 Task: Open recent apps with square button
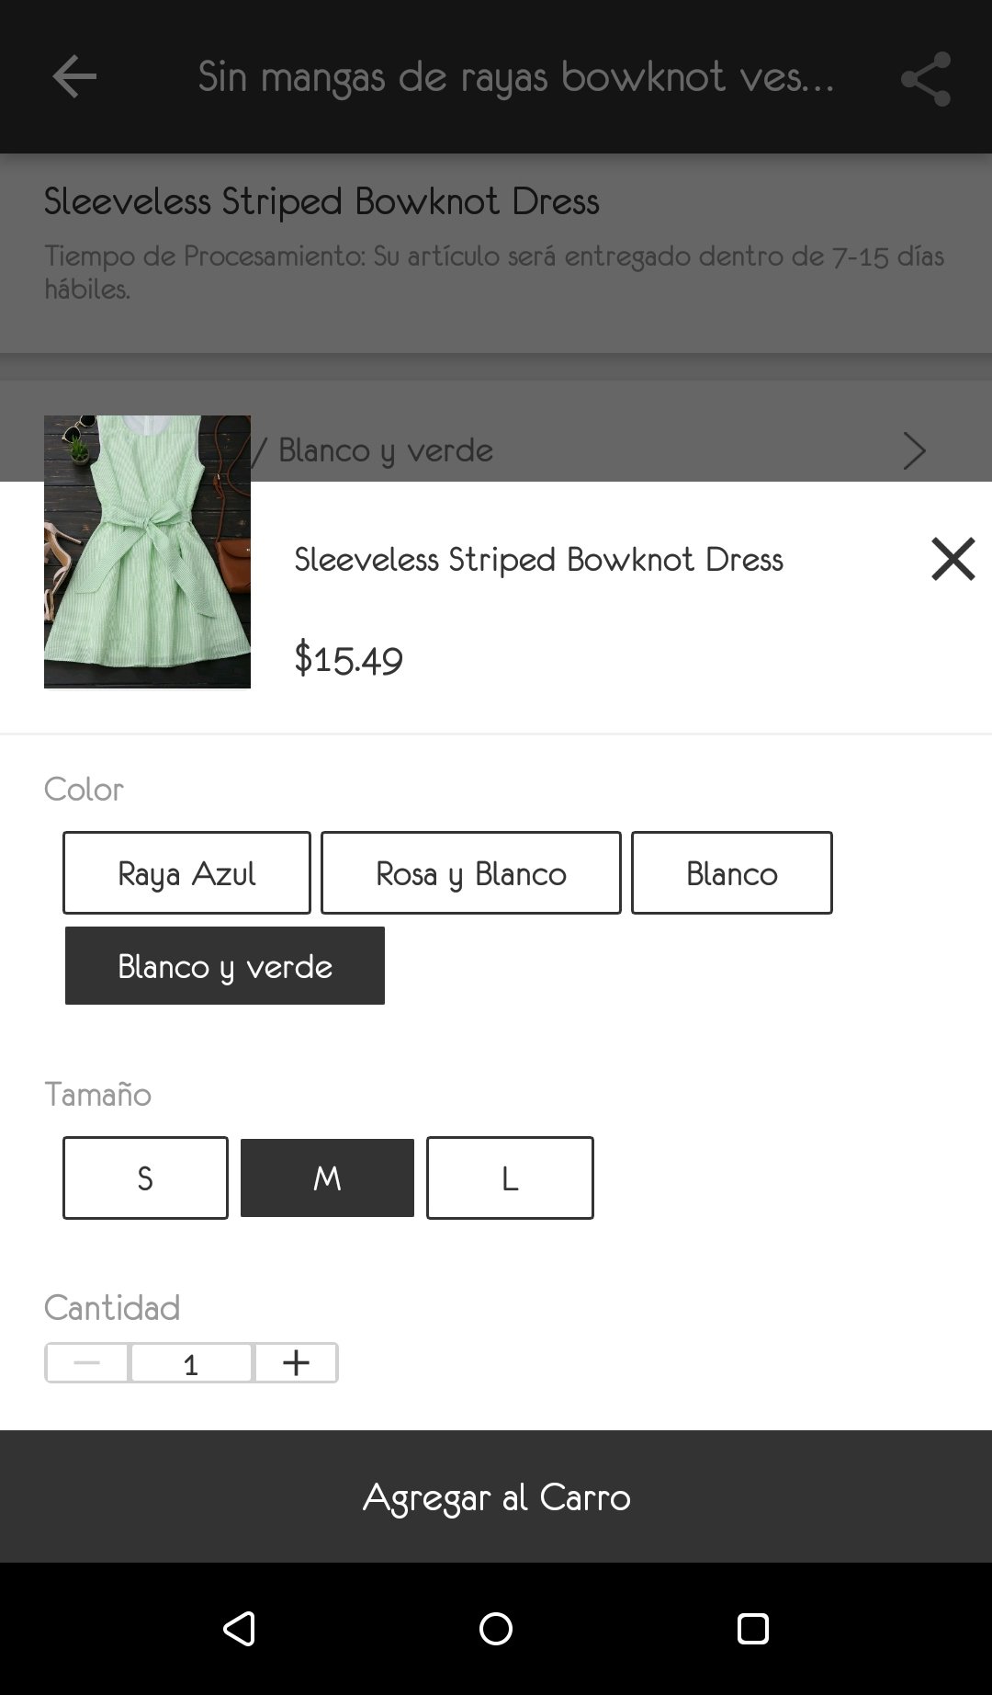752,1628
